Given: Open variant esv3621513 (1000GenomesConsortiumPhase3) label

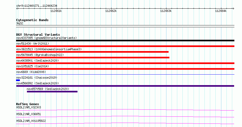Looking at the screenshot, I should pyautogui.click(x=49, y=49).
